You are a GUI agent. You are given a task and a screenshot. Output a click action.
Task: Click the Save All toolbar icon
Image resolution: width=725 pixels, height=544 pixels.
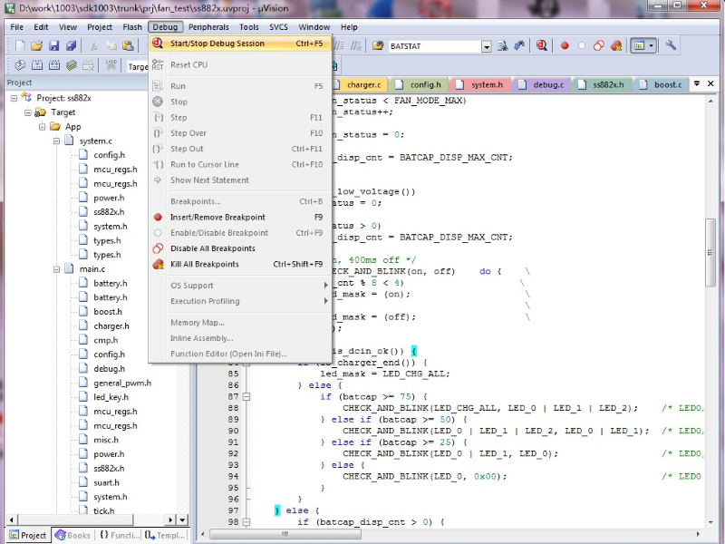pyautogui.click(x=72, y=46)
